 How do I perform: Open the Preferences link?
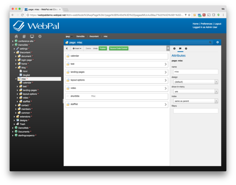coord(206,24)
